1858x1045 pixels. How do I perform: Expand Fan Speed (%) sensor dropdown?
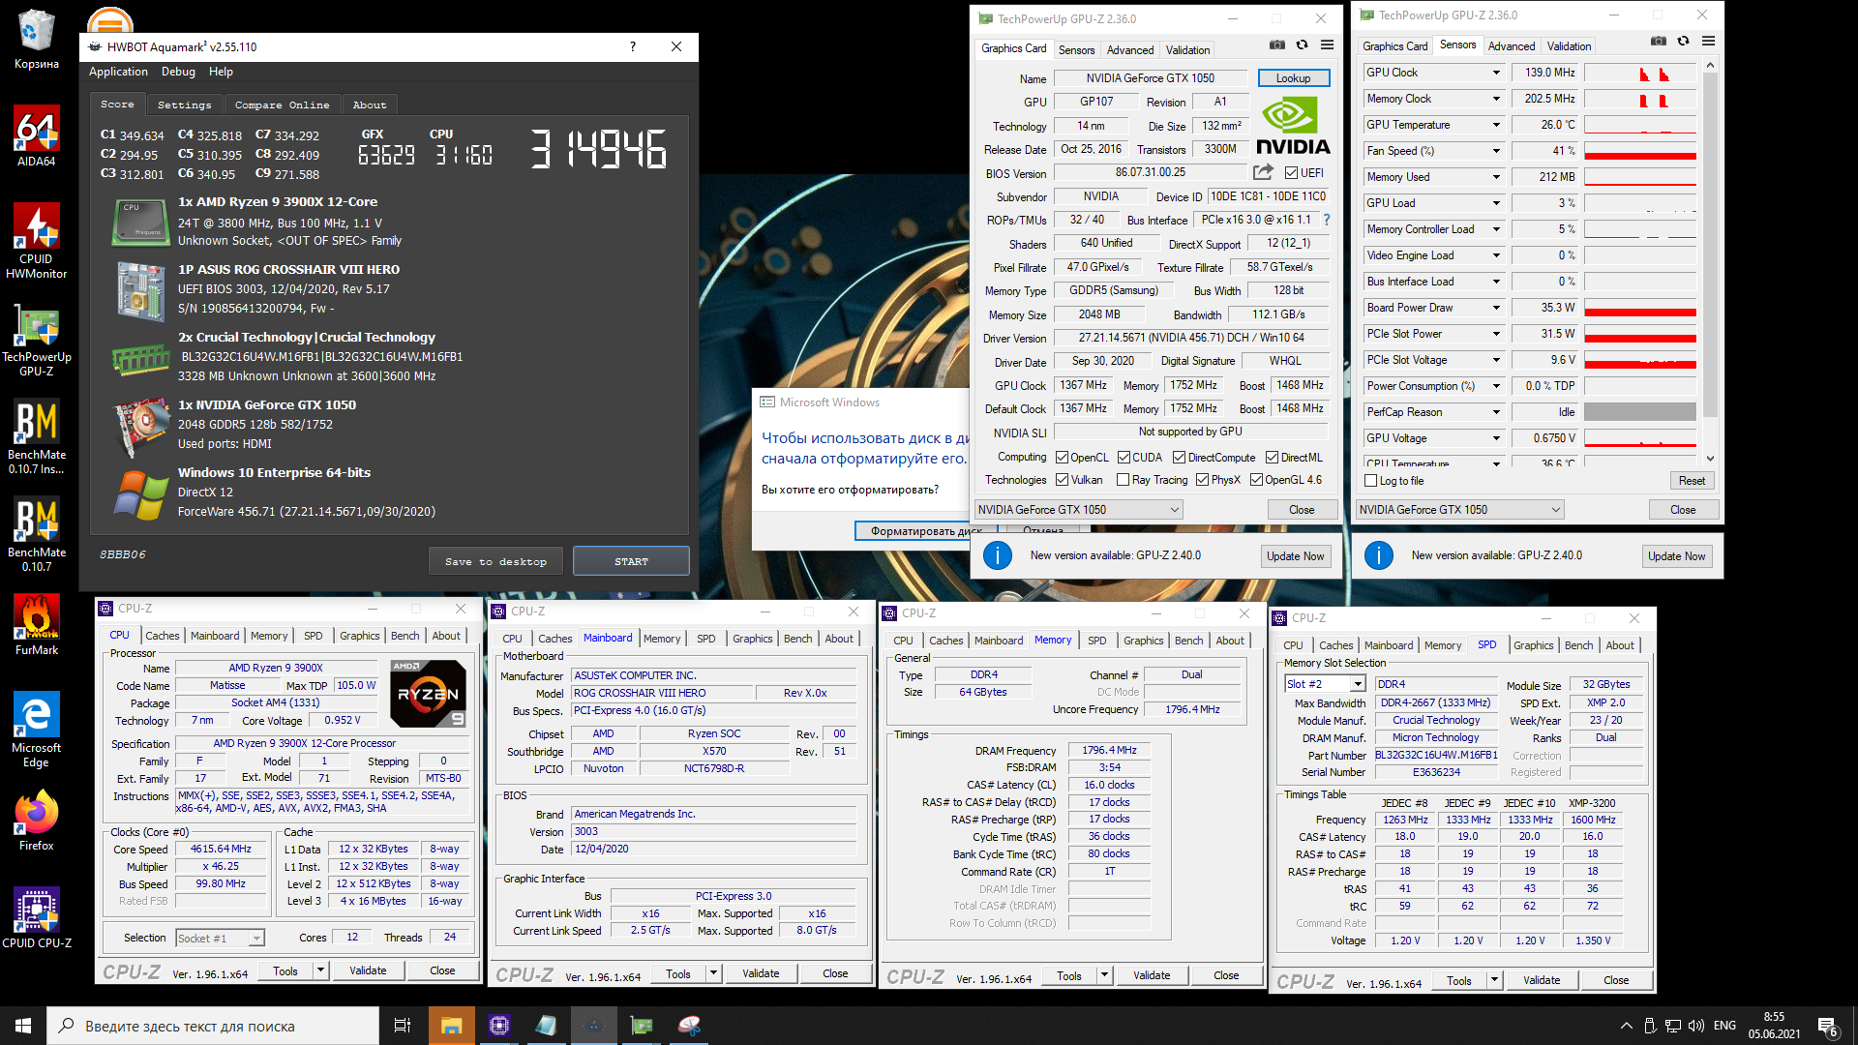[1496, 151]
